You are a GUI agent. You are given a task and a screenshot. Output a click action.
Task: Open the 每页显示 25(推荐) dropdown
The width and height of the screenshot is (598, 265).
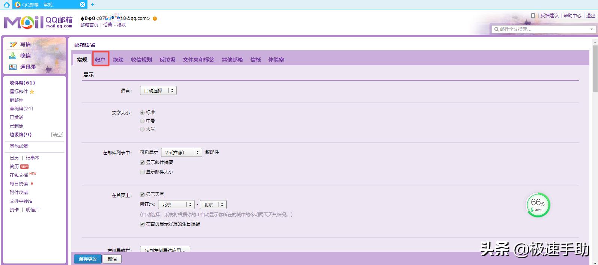182,152
